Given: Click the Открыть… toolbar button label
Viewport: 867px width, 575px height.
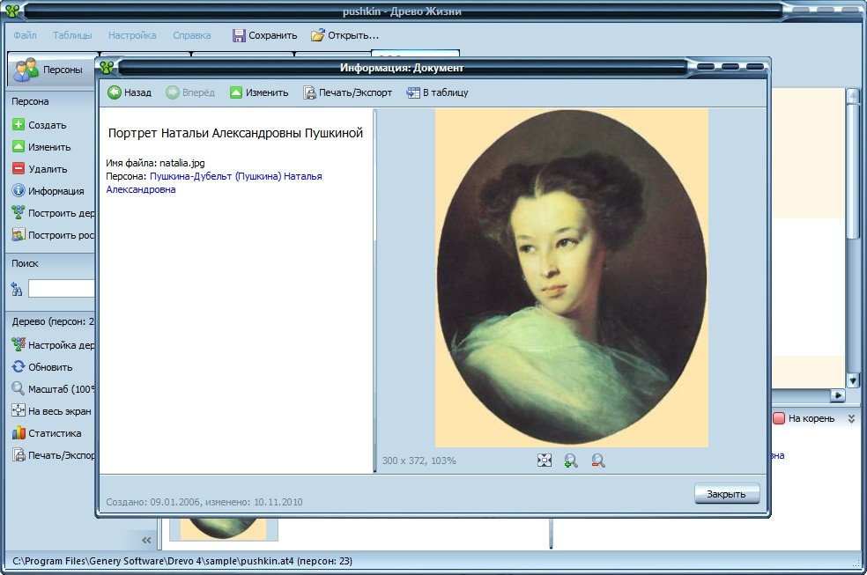Looking at the screenshot, I should tap(353, 35).
